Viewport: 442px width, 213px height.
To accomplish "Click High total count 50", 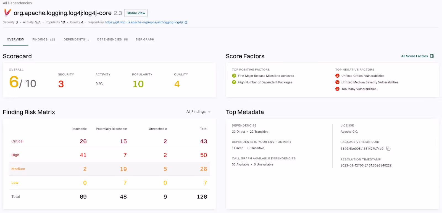I will (x=204, y=155).
